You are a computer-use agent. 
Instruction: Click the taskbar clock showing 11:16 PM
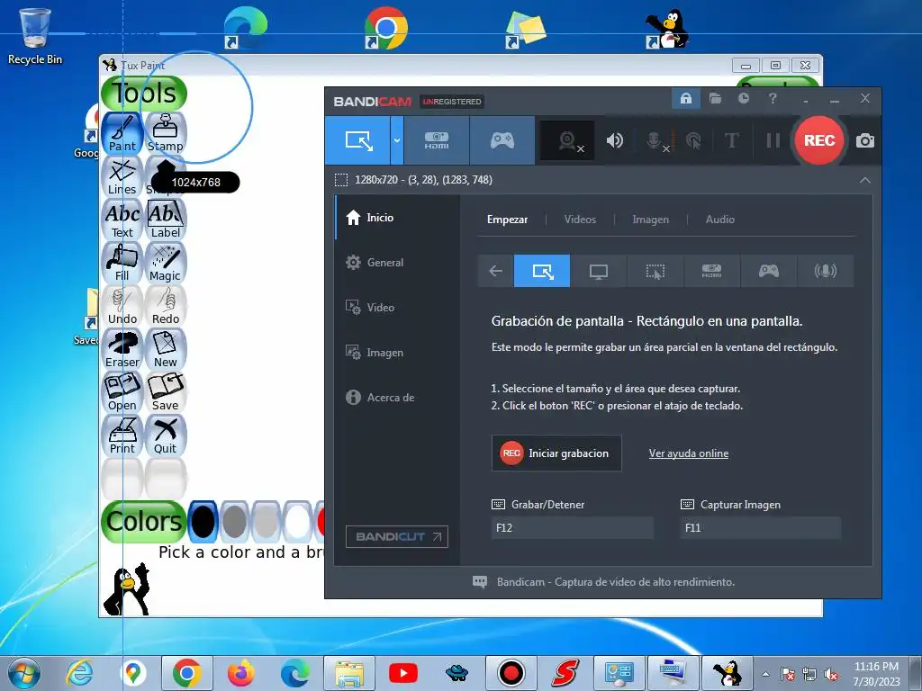[876, 674]
